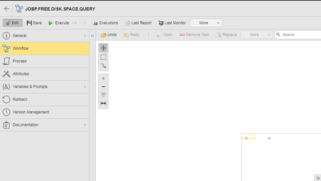Collapse the left sidebar panel

(x=93, y=36)
